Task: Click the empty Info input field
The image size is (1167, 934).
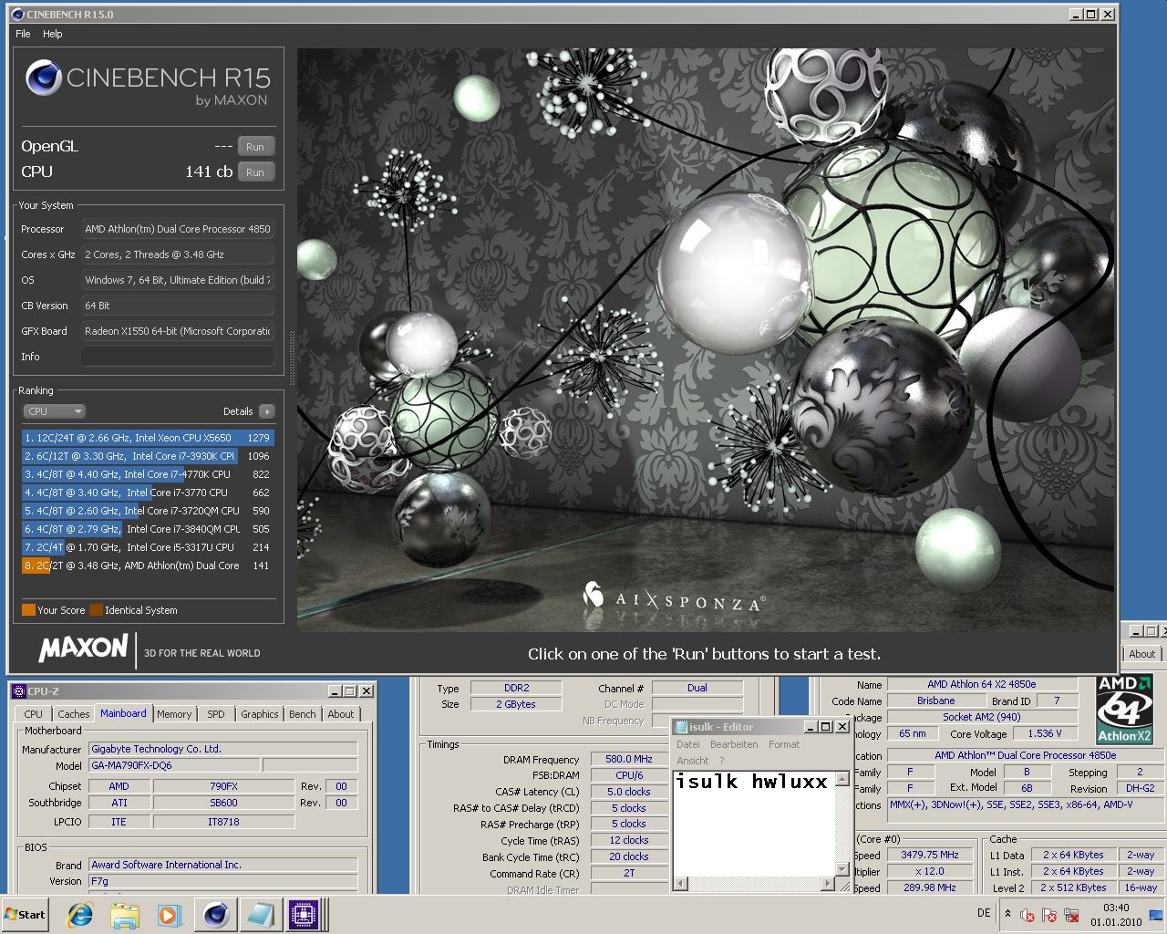Action: click(178, 357)
